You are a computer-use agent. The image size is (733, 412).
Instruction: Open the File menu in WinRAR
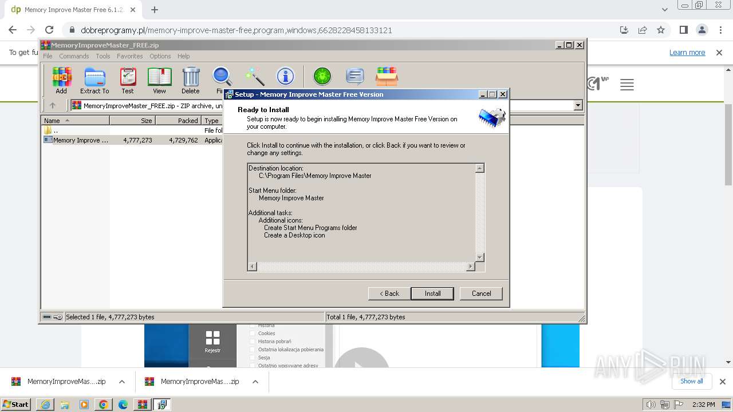pyautogui.click(x=48, y=56)
